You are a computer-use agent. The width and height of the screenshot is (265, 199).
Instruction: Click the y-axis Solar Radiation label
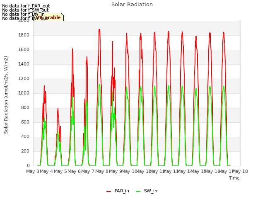click(x=6, y=95)
